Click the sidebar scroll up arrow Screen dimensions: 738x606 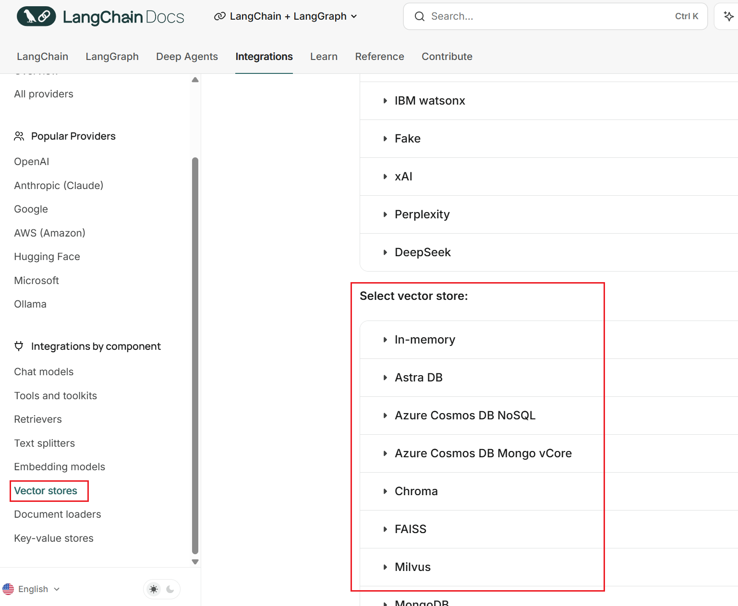pyautogui.click(x=195, y=80)
